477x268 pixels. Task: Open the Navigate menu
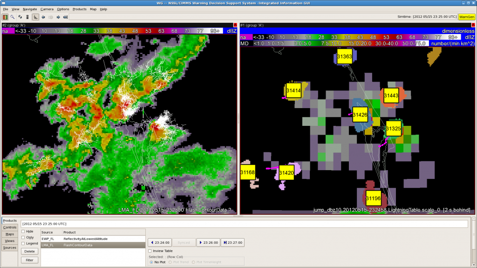30,9
